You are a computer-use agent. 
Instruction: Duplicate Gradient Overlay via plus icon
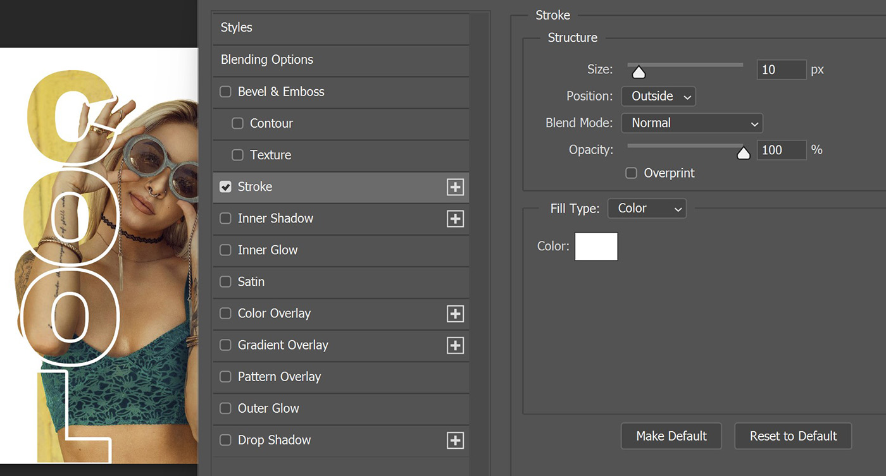click(x=455, y=345)
